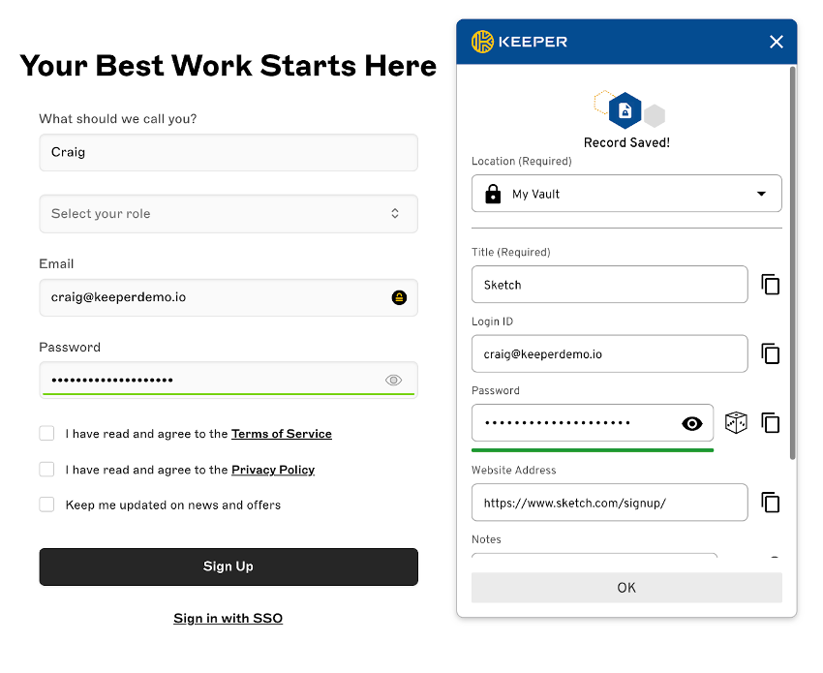The width and height of the screenshot is (823, 673).
Task: Click OK in the Keeper dialog
Action: coord(626,588)
